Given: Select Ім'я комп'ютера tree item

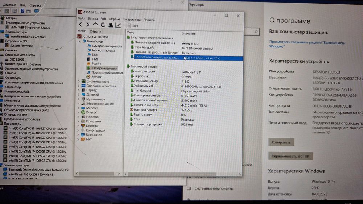Looking at the screenshot, I should (101, 50).
